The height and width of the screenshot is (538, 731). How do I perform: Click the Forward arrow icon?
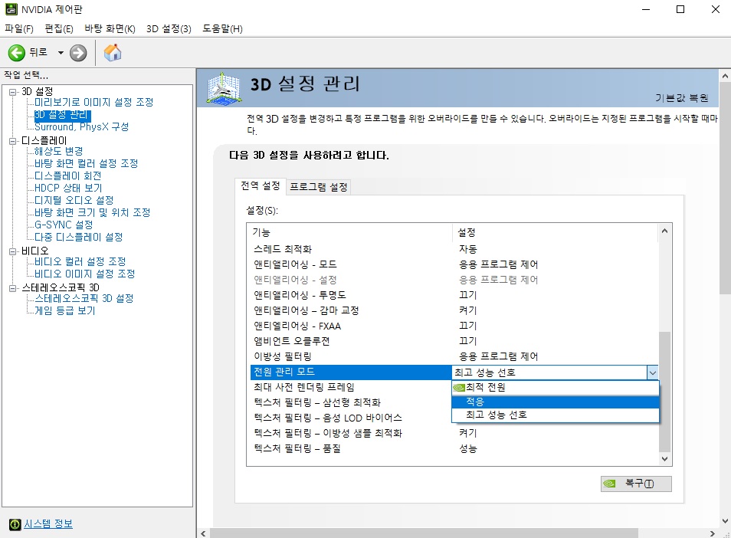point(78,53)
